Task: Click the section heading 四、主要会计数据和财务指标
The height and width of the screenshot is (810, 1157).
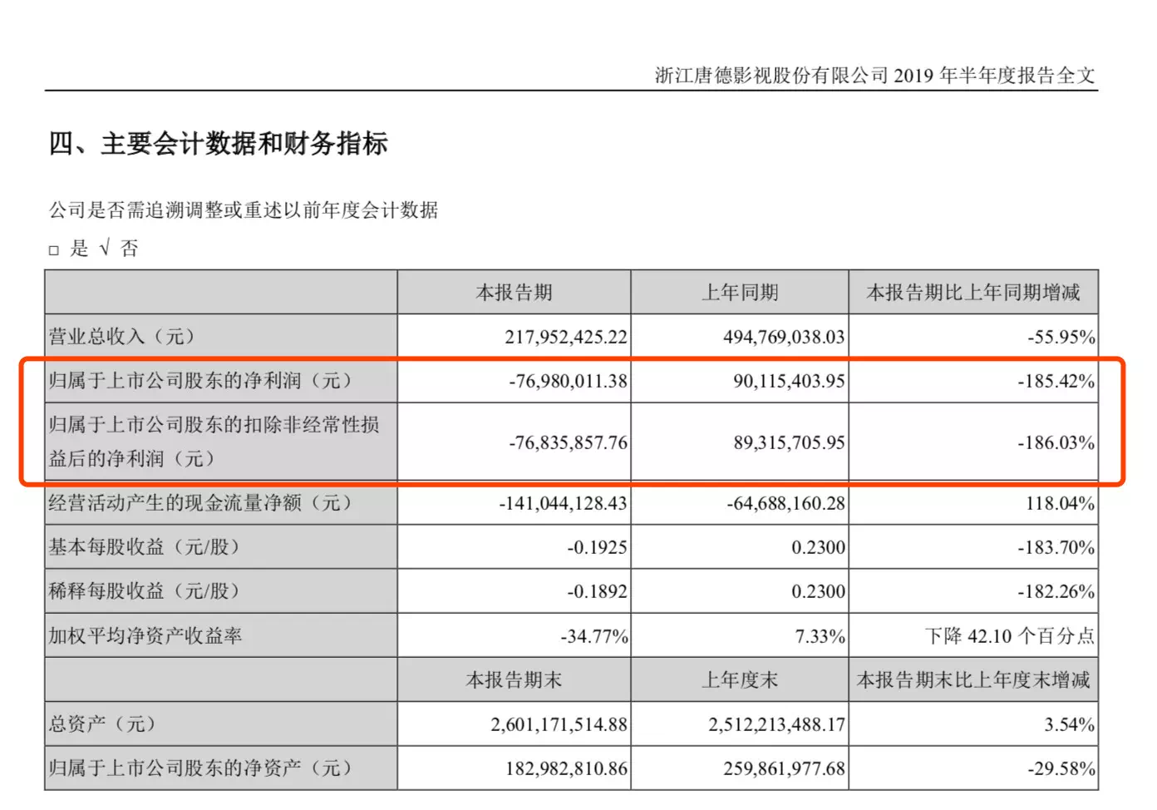Action: [x=219, y=144]
